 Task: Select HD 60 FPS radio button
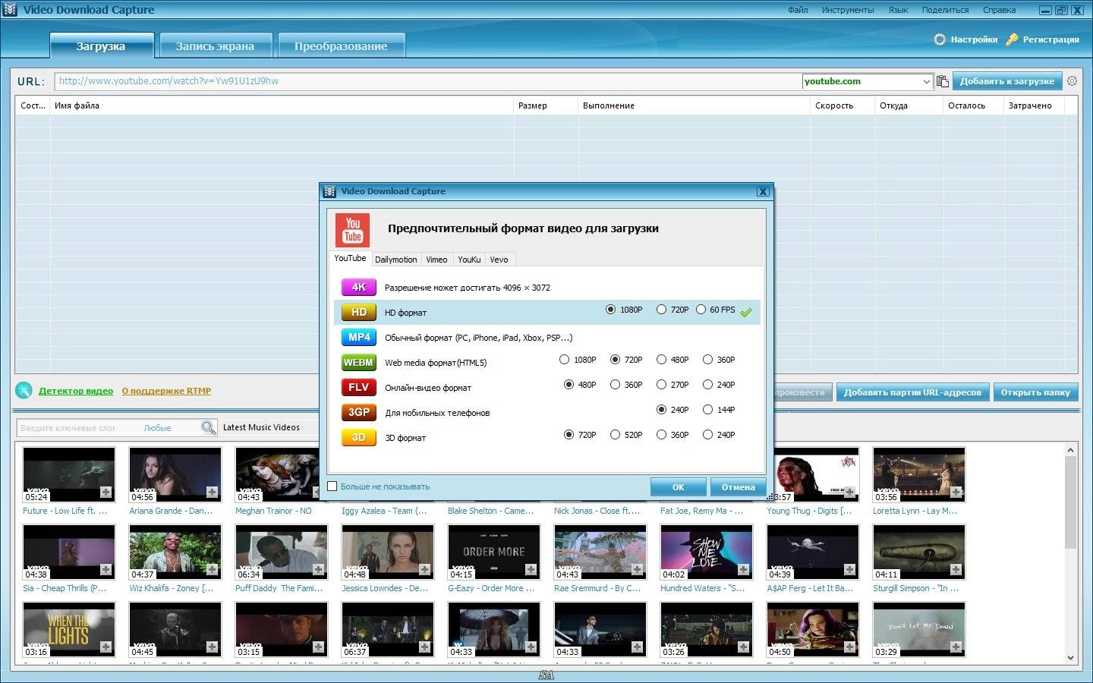tap(701, 310)
